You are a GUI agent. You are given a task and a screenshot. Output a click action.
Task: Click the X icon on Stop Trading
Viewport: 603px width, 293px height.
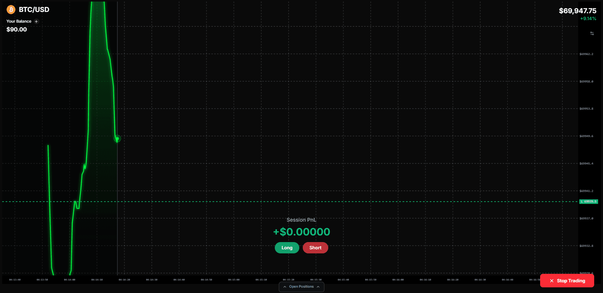tap(551, 281)
